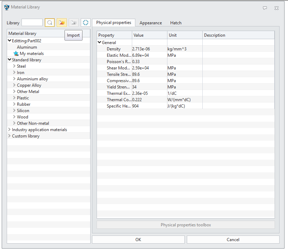
Task: Click the search magnifier icon beside Library field
Action: click(x=50, y=23)
